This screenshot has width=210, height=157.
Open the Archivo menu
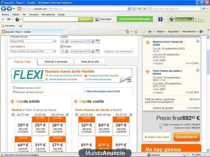pos(6,14)
